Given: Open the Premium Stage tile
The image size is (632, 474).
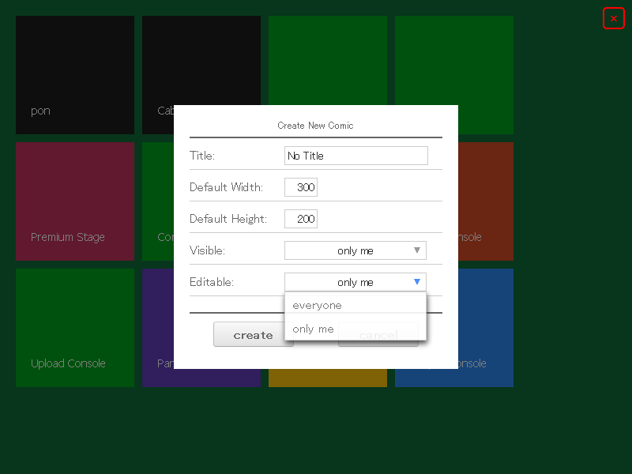Looking at the screenshot, I should pos(75,201).
